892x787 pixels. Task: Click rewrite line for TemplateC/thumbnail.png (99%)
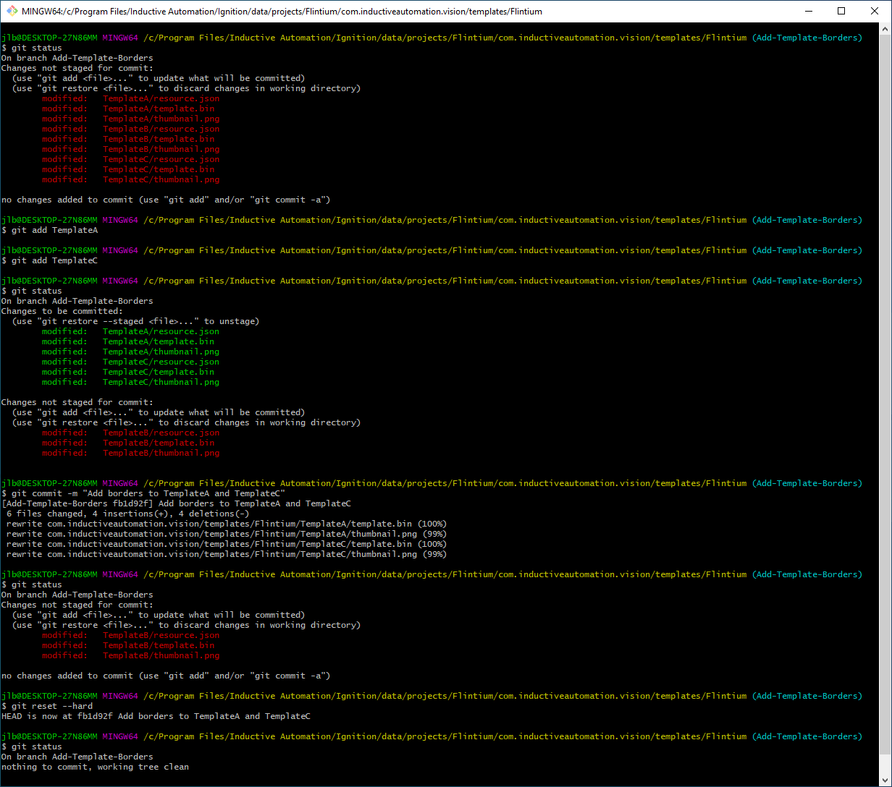tap(227, 554)
